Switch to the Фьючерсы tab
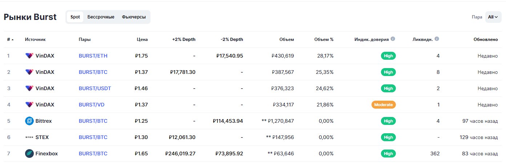Viewport: 506px width, 168px height. [x=134, y=17]
